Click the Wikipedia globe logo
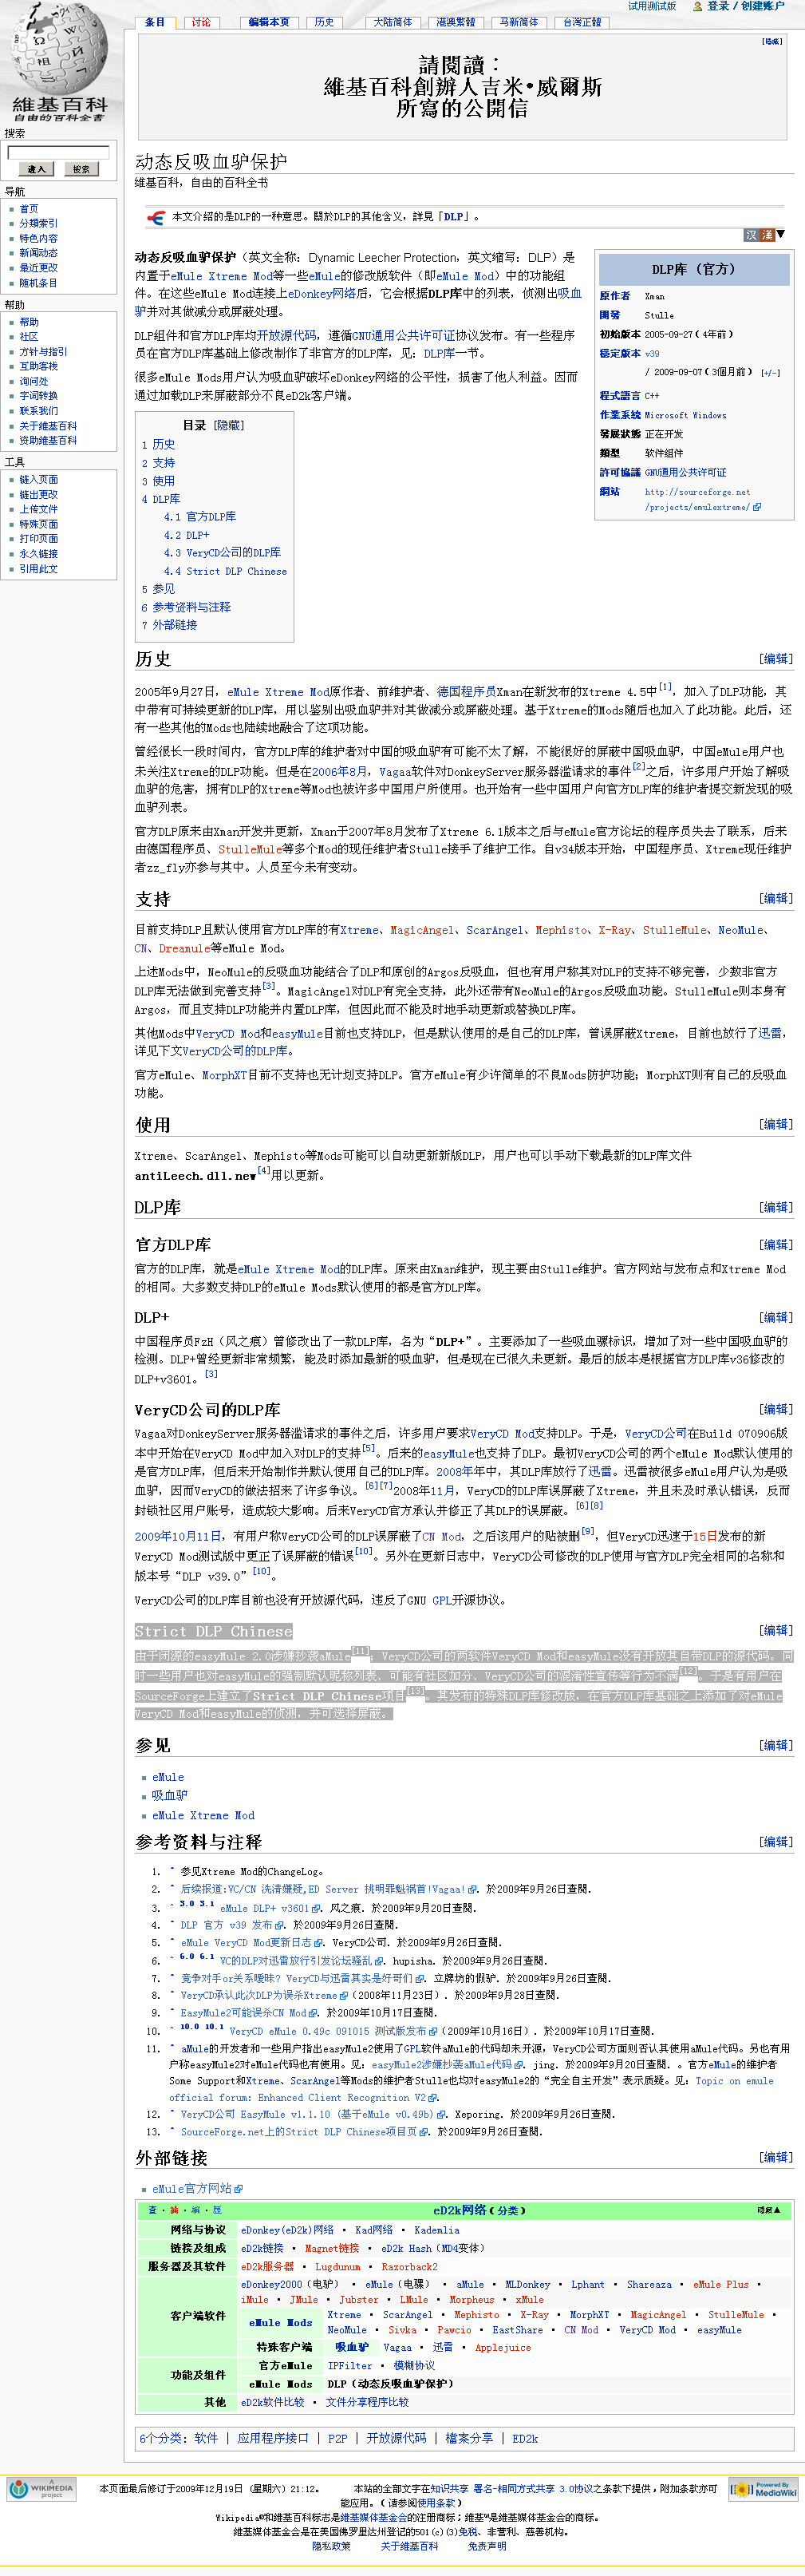The width and height of the screenshot is (805, 2576). (x=59, y=60)
